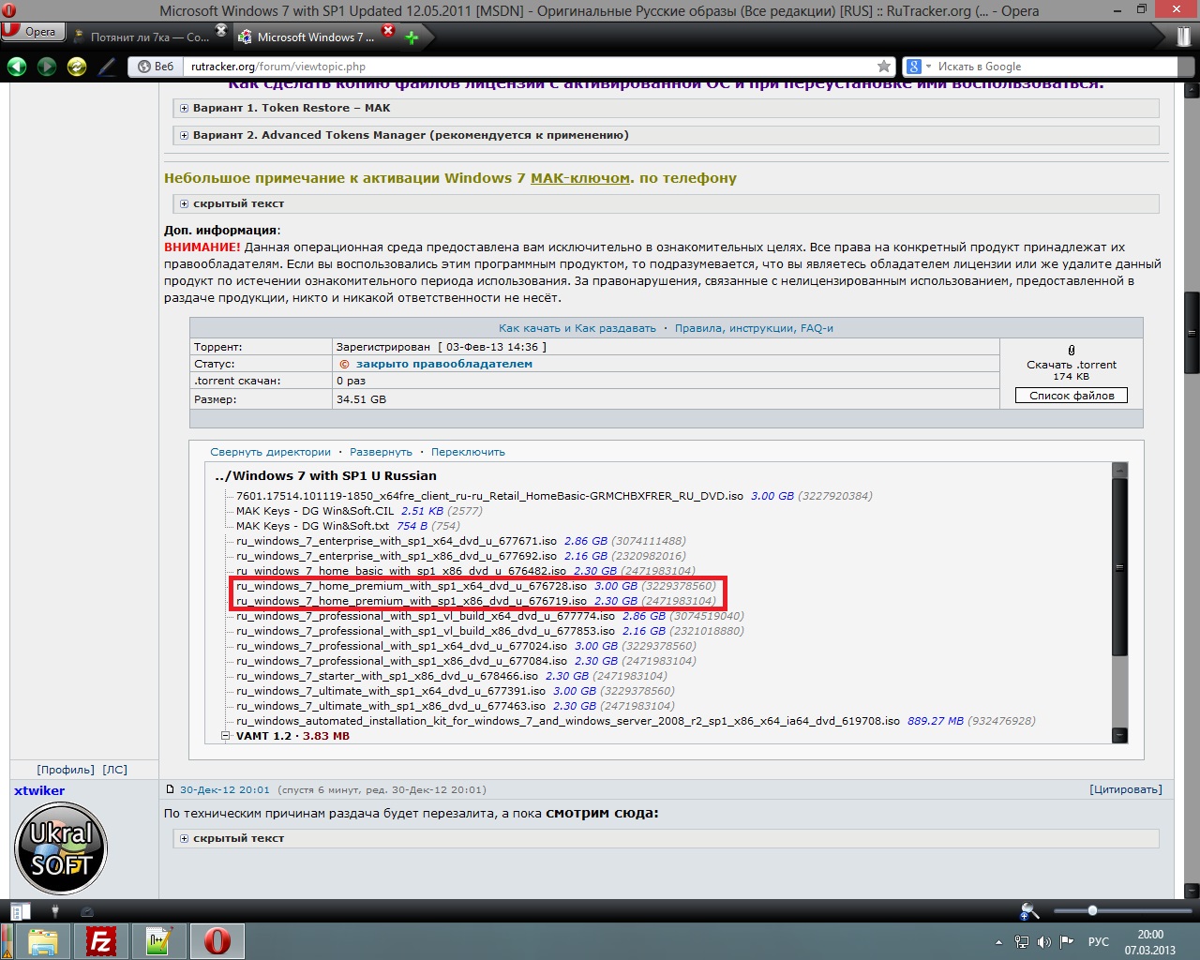Click the Ukral SOFT avatar image
Image resolution: width=1200 pixels, height=960 pixels.
click(x=61, y=849)
